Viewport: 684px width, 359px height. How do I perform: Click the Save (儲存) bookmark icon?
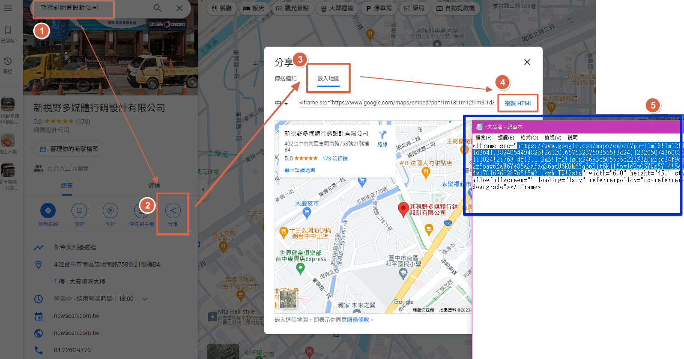(79, 210)
